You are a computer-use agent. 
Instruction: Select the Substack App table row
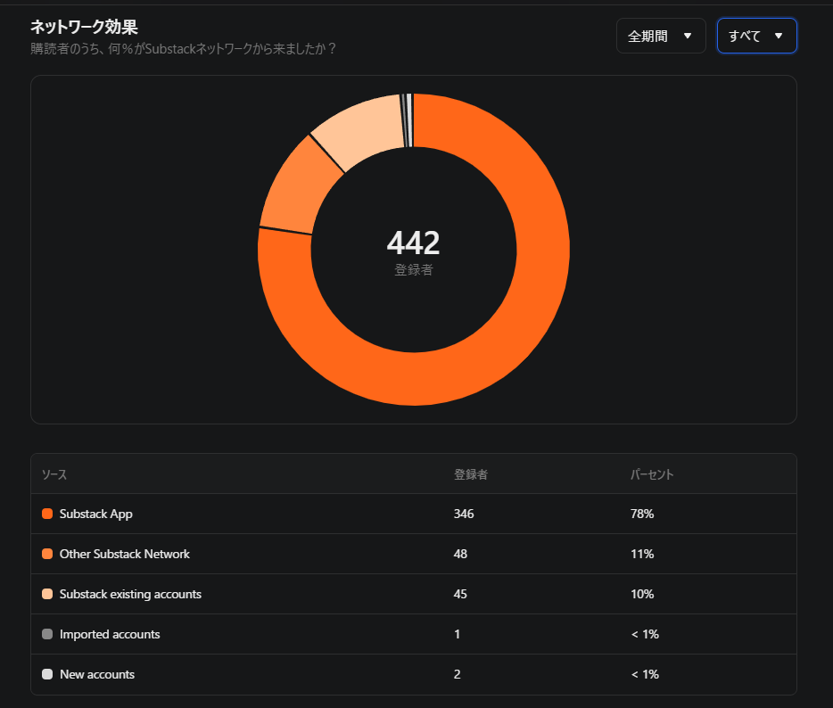point(413,514)
